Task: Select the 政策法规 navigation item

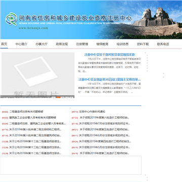Action: click(62, 44)
